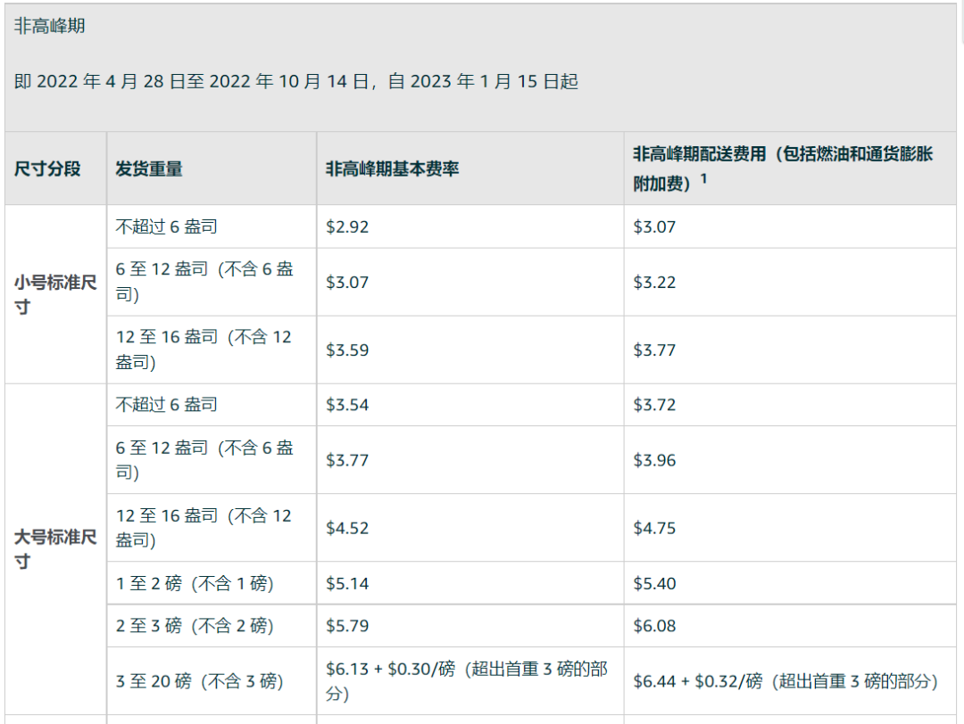964x724 pixels.
Task: Select the $5.40 delivery fee cell
Action: (x=653, y=582)
